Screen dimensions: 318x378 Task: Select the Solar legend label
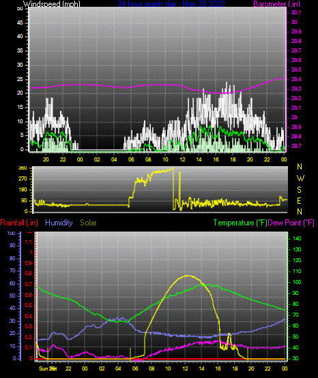tap(88, 223)
